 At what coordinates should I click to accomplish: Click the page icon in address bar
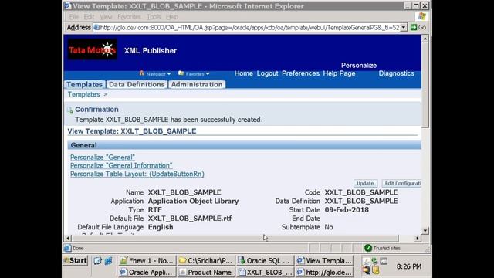96,28
